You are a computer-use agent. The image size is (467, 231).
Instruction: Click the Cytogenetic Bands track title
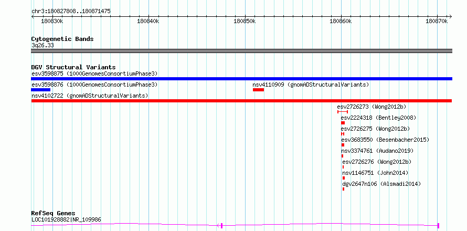point(62,39)
